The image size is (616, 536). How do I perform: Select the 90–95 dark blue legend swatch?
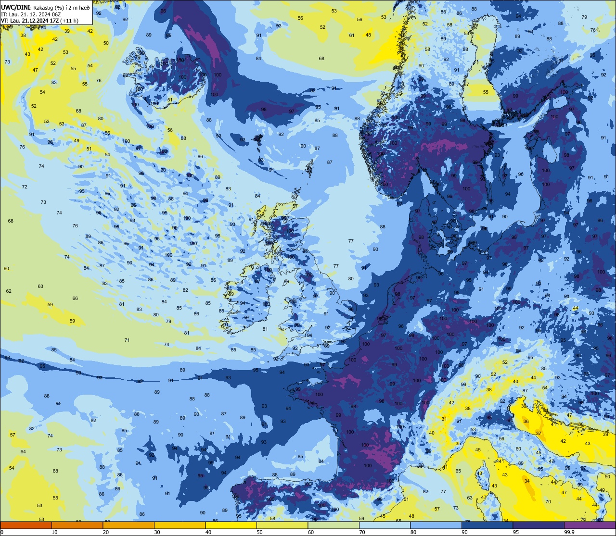[487, 525]
